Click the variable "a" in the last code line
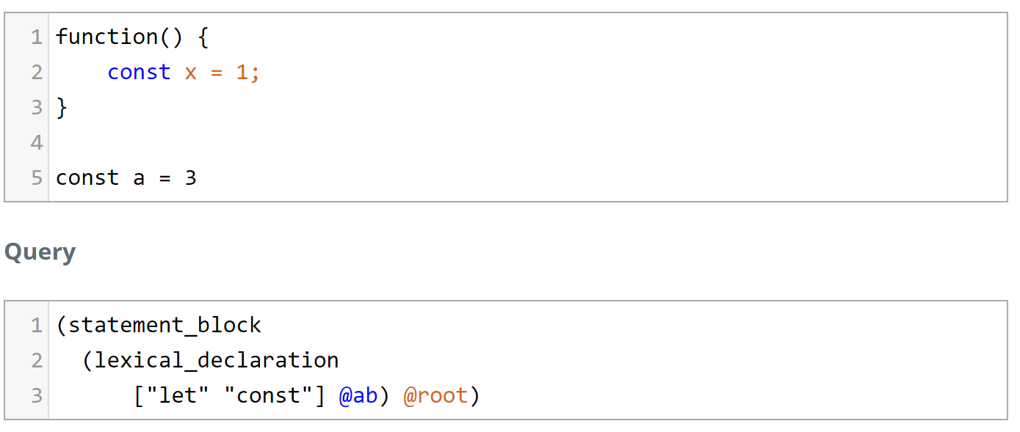Image resolution: width=1020 pixels, height=432 pixels. 139,178
